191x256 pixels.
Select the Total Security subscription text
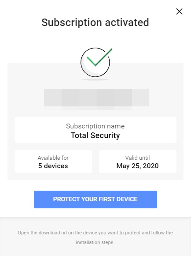point(95,136)
